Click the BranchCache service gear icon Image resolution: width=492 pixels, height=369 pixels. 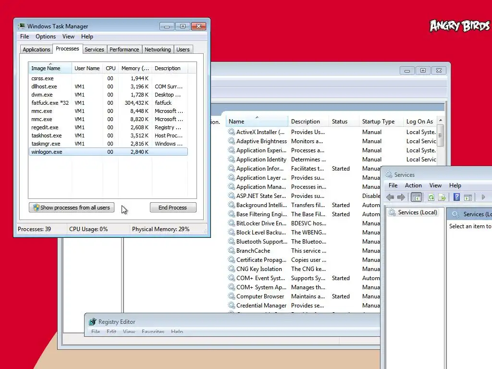[x=231, y=250]
